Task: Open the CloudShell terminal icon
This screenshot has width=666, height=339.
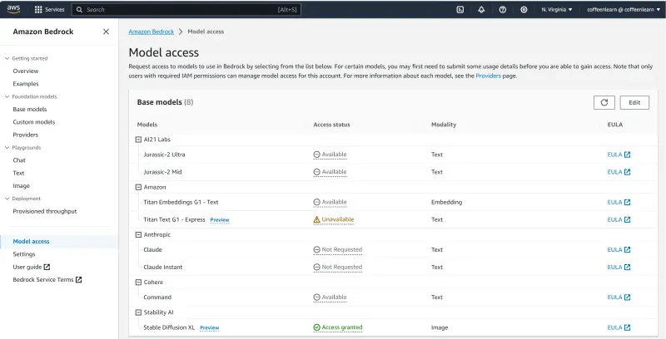Action: (x=460, y=9)
